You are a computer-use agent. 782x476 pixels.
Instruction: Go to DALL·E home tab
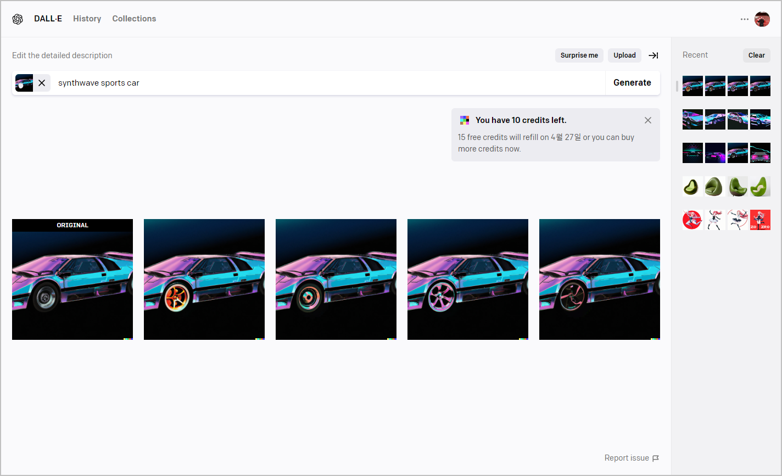[x=48, y=19]
